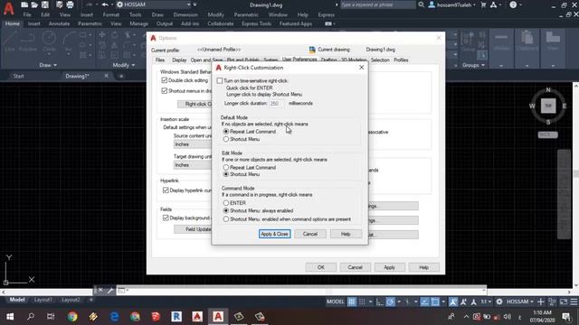Screen dimensions: 579x325
Task: Click Help in Right-Click Customization dialog
Action: click(346, 234)
